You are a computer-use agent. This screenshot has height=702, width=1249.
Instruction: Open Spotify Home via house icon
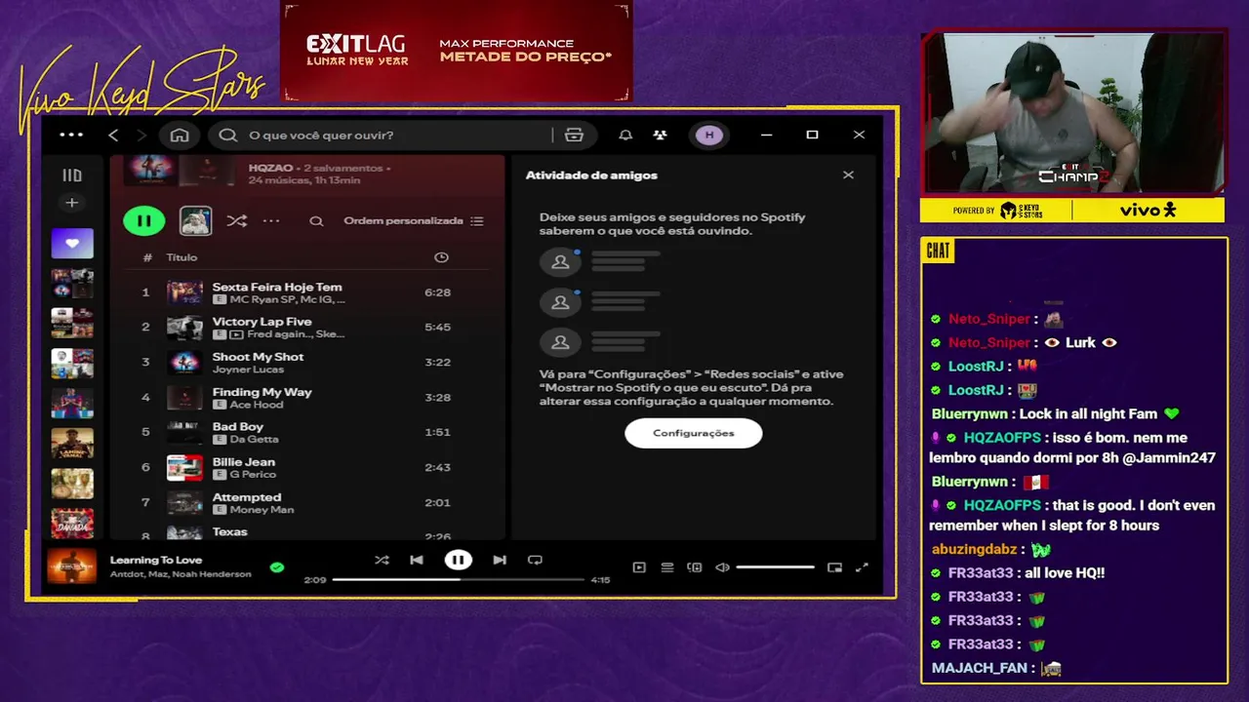[180, 135]
